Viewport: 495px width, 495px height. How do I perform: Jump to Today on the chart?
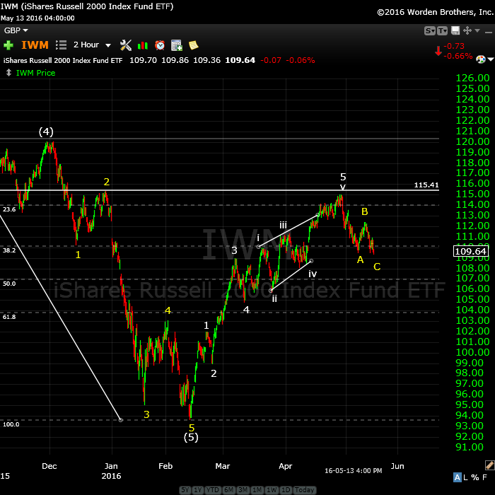304,489
